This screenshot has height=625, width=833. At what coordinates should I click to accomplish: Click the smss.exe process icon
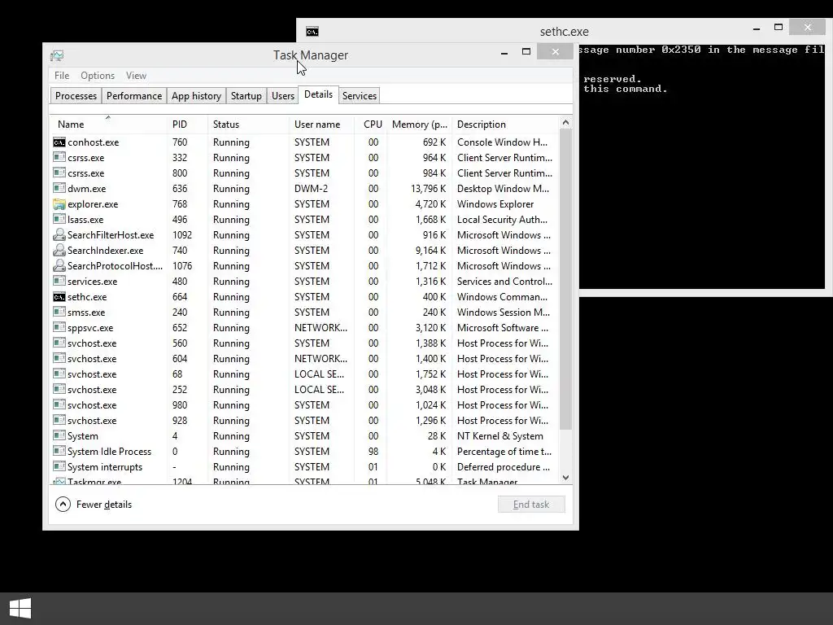59,312
